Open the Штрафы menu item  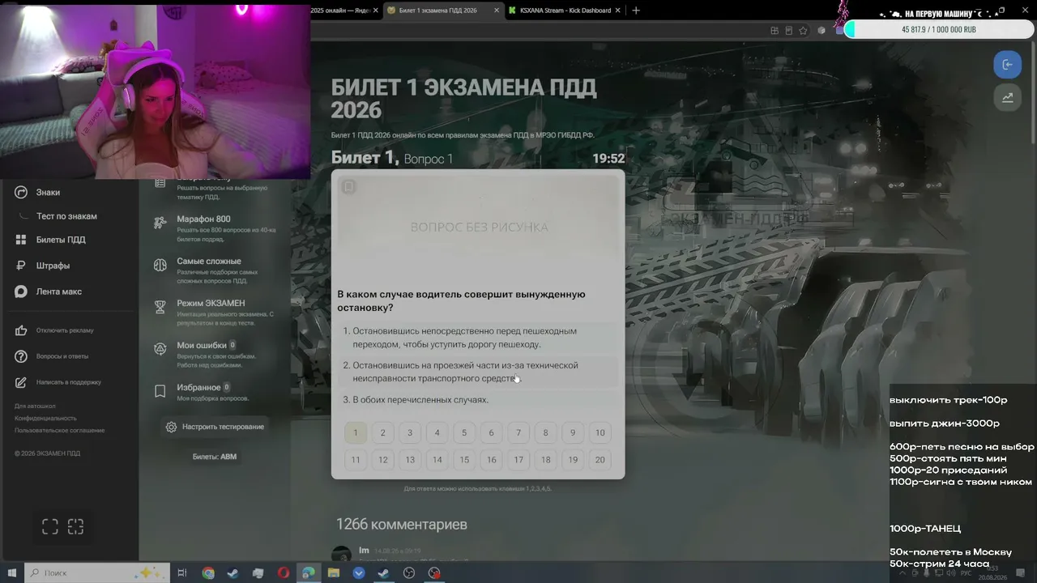[53, 266]
